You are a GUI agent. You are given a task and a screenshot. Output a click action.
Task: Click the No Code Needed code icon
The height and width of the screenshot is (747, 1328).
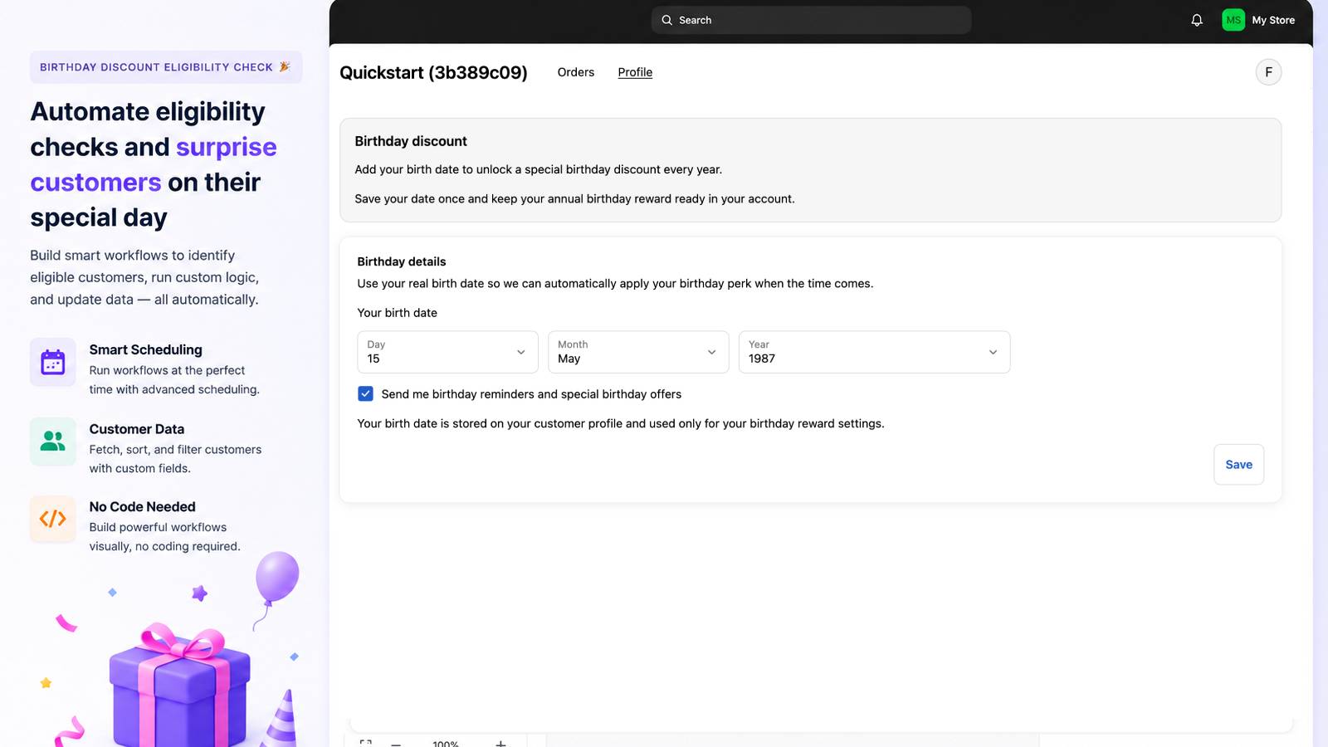click(53, 519)
